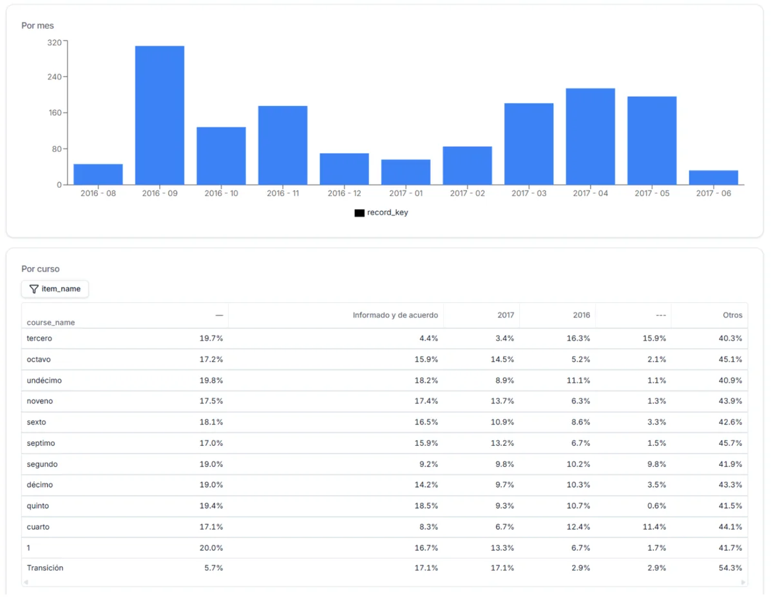Click the 2016 - 11 chart bar
This screenshot has height=606, width=773.
(283, 145)
